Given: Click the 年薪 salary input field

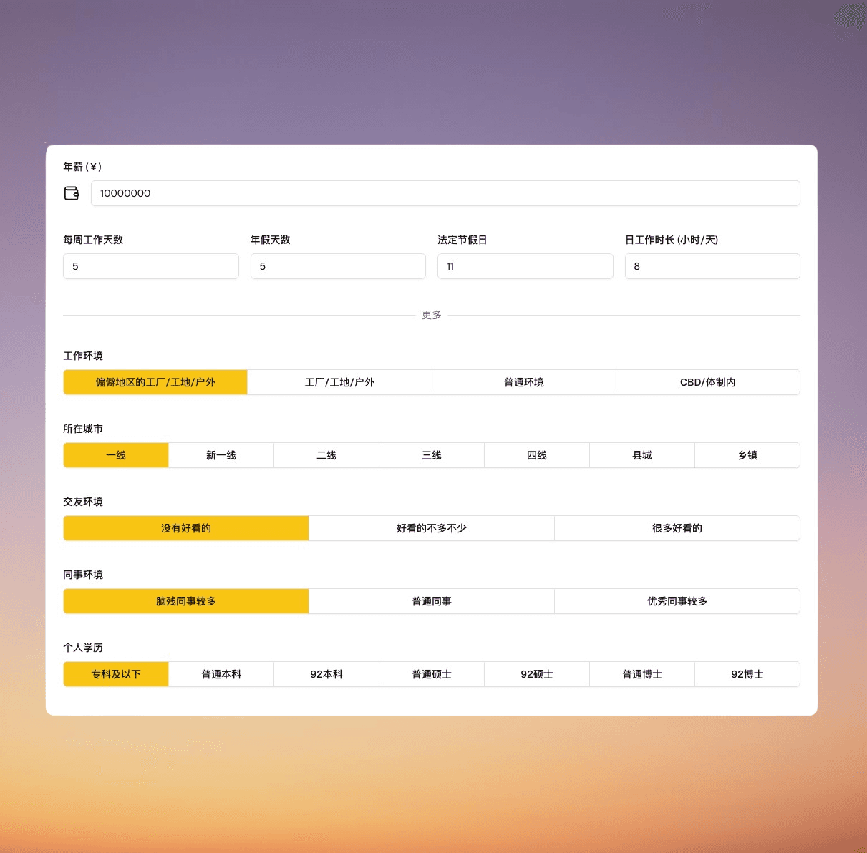Looking at the screenshot, I should click(445, 193).
